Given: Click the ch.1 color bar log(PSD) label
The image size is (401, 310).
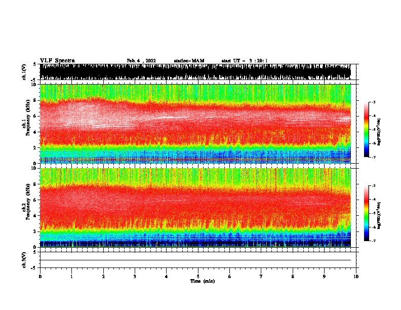Looking at the screenshot, I should (379, 132).
